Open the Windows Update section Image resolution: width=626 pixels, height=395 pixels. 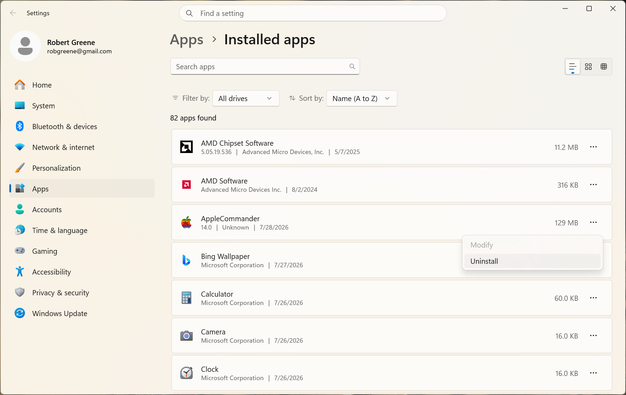coord(82,313)
